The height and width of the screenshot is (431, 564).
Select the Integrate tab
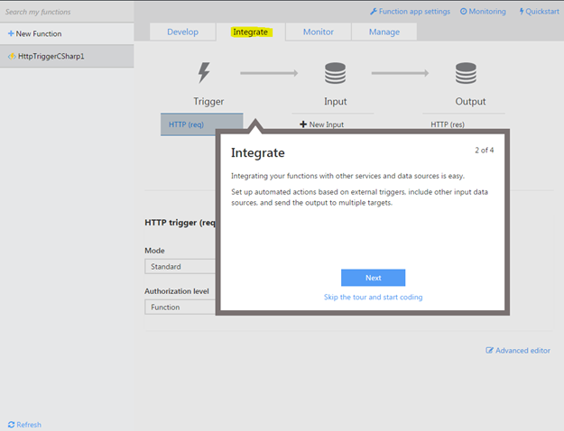250,32
